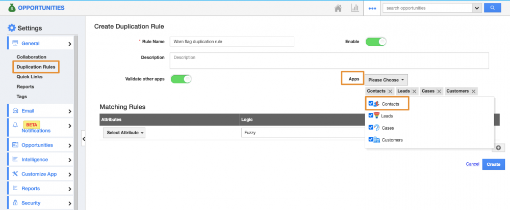
Task: Remove the Customers tag with its X
Action: pos(473,91)
